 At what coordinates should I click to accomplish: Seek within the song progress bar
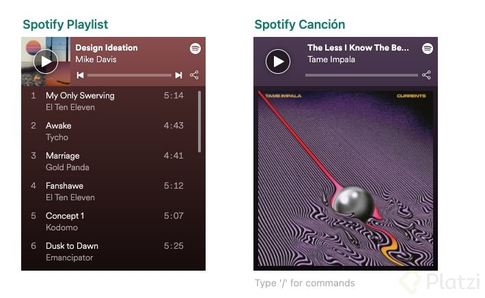click(x=361, y=75)
